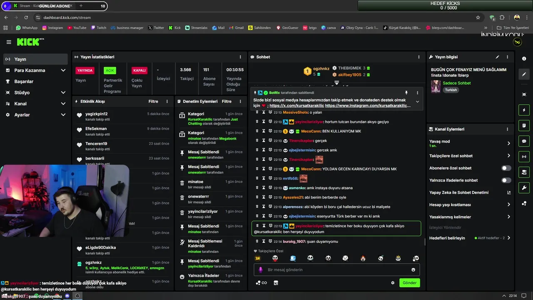The height and width of the screenshot is (300, 533).
Task: Click the green AÇIK partner program badge
Action: point(110,70)
